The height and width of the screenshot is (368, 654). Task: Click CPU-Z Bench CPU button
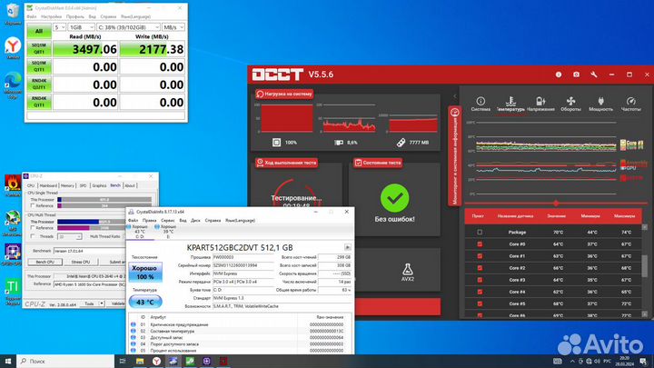(x=45, y=262)
